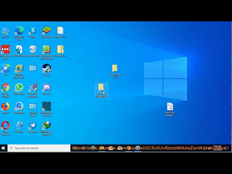Select the Network desktop icon
The height and width of the screenshot is (174, 232).
pos(19,127)
